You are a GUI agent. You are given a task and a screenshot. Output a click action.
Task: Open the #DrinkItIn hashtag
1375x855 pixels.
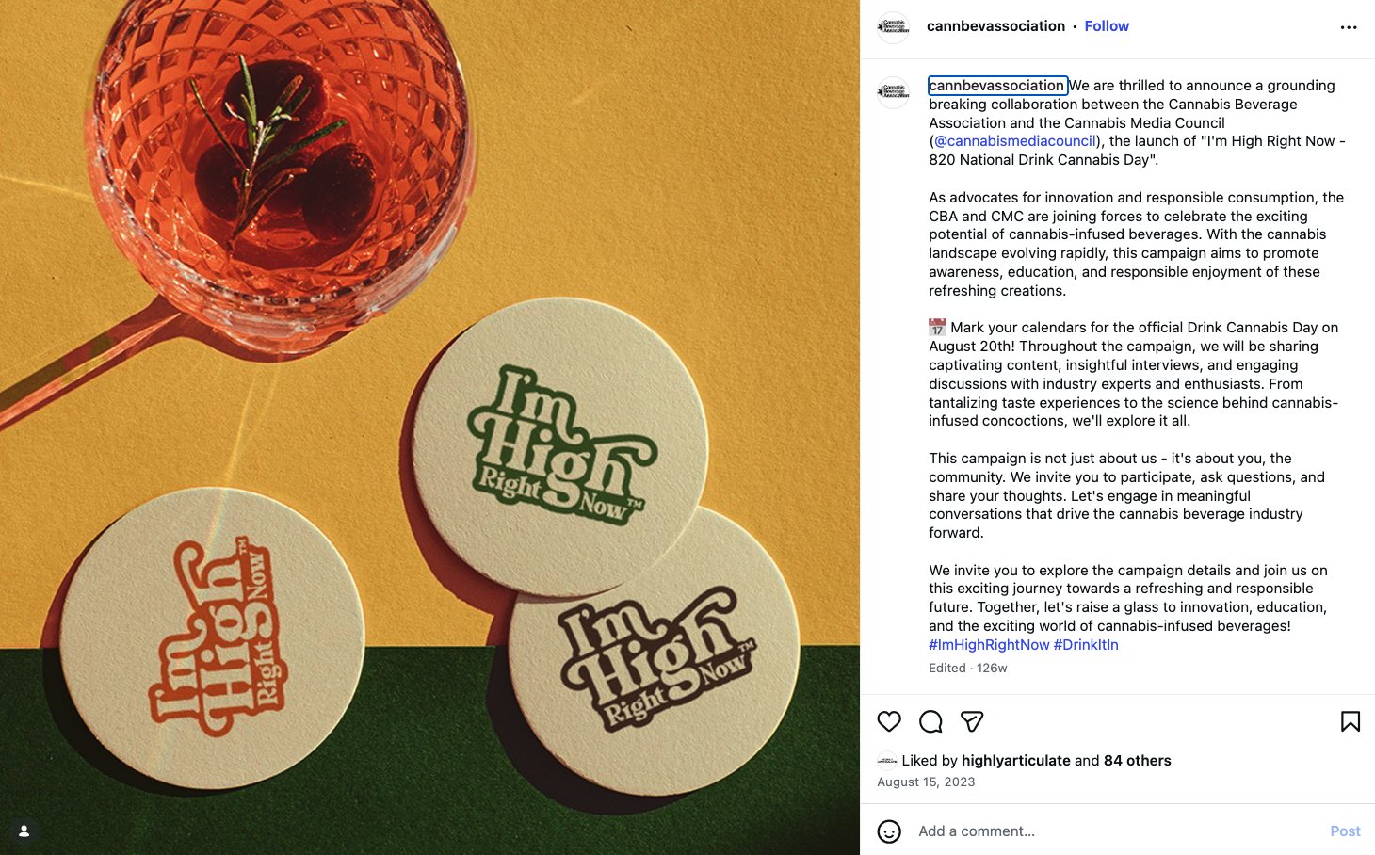tap(1086, 645)
